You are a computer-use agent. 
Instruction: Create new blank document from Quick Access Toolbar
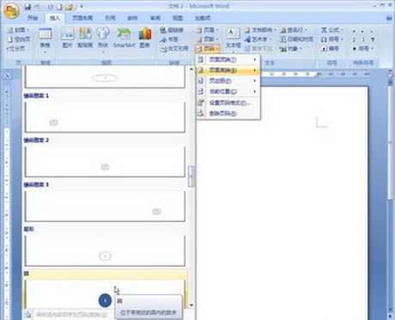pos(59,6)
